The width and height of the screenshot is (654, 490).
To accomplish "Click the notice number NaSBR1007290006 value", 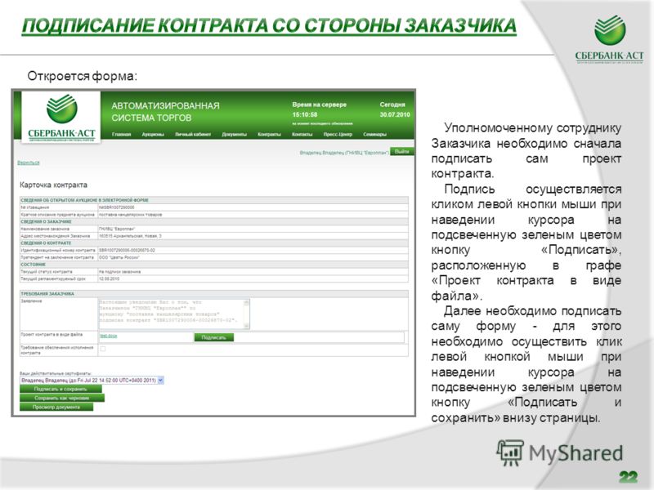I will pyautogui.click(x=116, y=207).
